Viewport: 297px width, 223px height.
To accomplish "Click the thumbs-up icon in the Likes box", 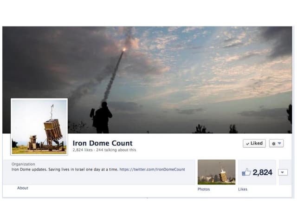I will pos(246,172).
